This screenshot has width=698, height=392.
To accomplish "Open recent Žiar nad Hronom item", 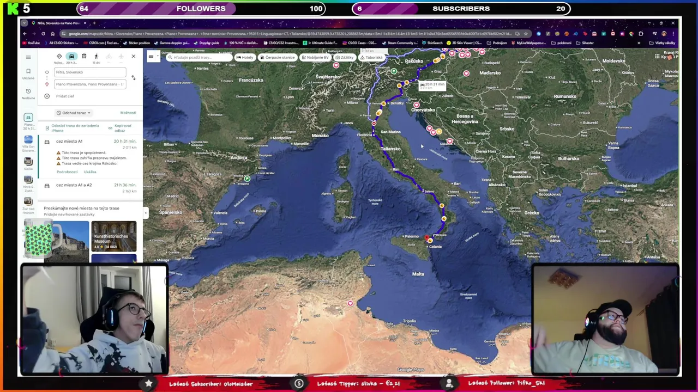I will tap(28, 206).
